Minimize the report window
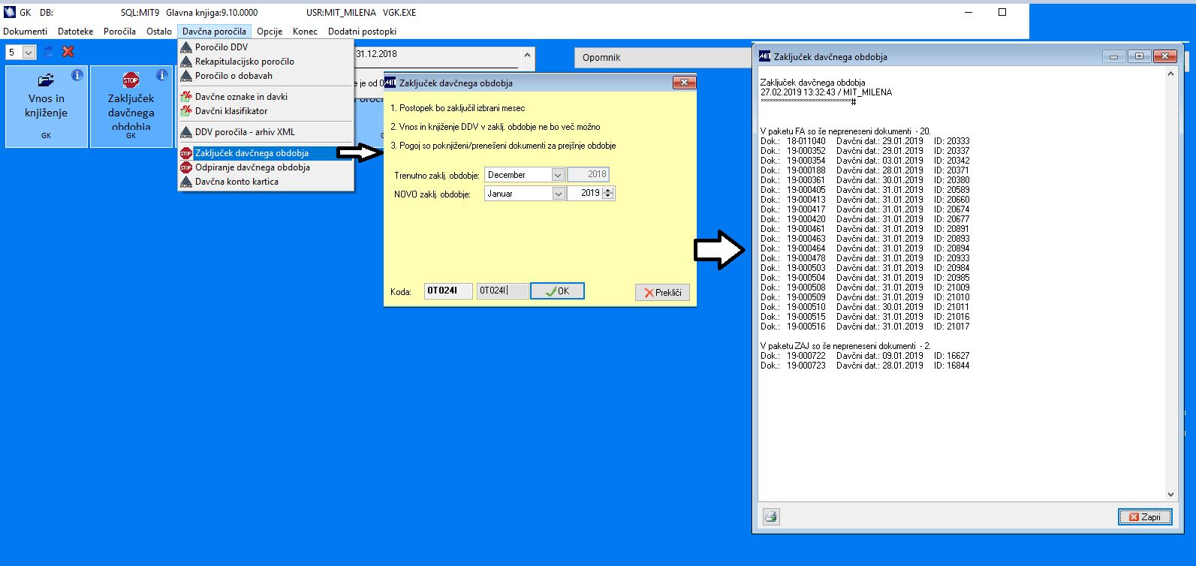This screenshot has height=566, width=1196. pyautogui.click(x=1113, y=56)
